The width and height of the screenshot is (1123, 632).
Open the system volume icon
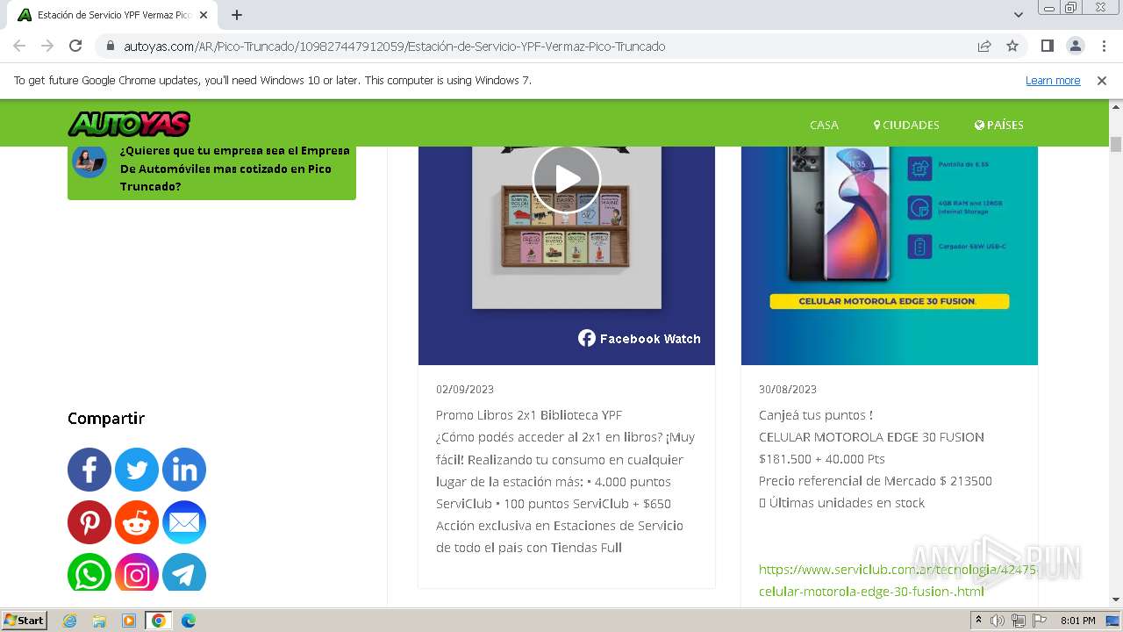(x=998, y=621)
